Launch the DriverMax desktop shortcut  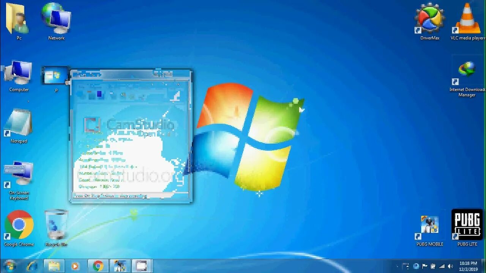430,22
